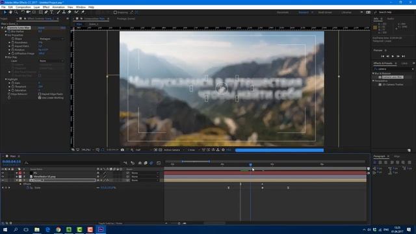Toggle Use Linear Working Space checkbox
Image resolution: width=416 pixels, height=234 pixels.
[40, 98]
